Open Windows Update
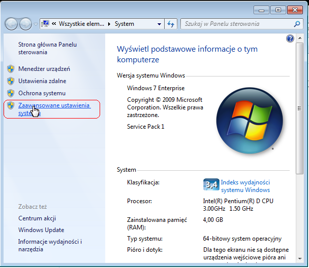The height and width of the screenshot is (268, 309). point(41,230)
